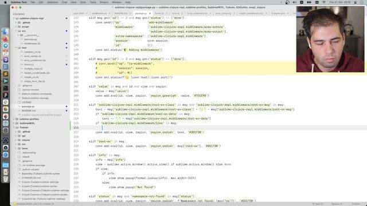Collapse the sublime-clojure-repl root folder

14,18
